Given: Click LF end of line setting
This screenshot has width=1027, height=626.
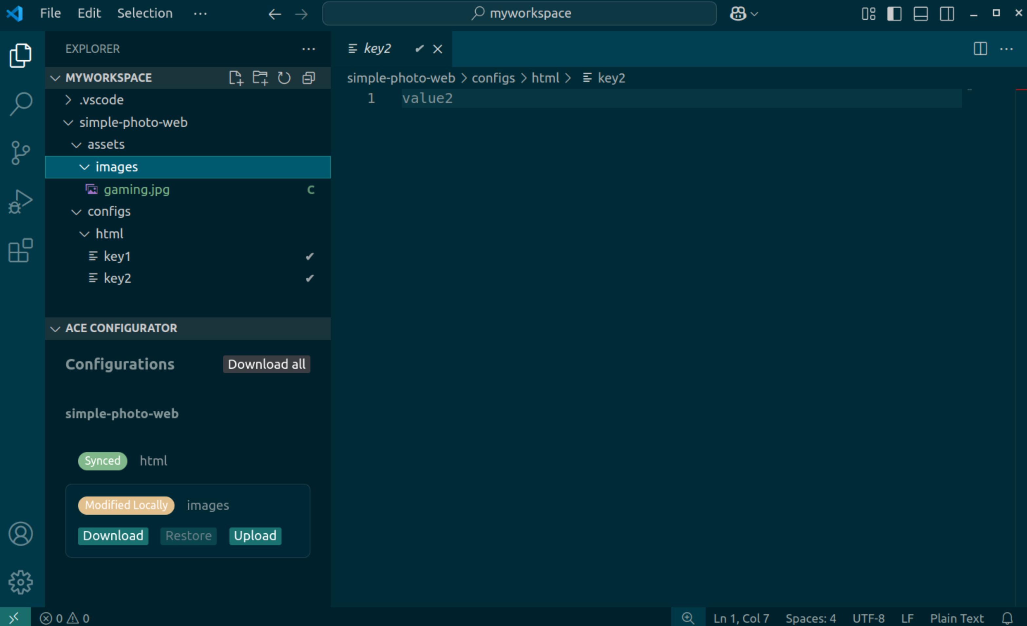Looking at the screenshot, I should tap(907, 618).
